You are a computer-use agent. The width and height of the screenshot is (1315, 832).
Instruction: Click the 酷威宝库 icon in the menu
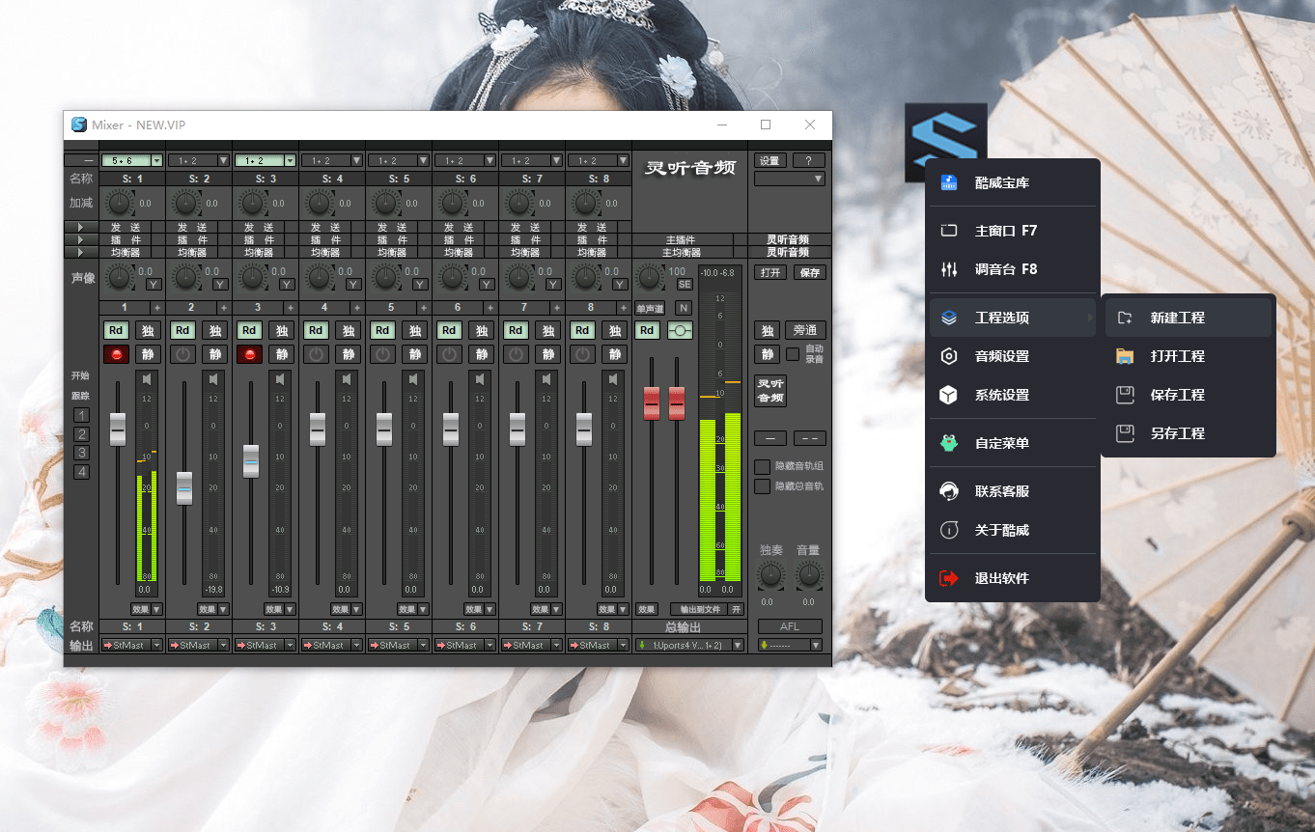[x=949, y=182]
